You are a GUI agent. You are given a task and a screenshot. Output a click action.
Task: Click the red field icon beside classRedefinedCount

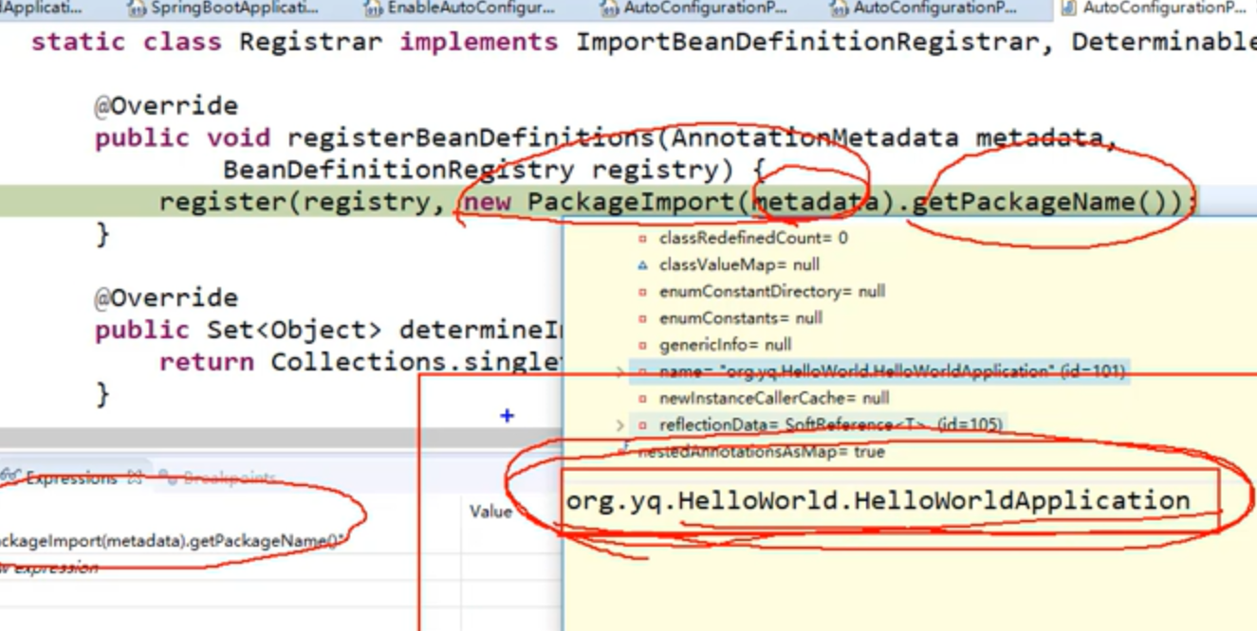tap(642, 239)
